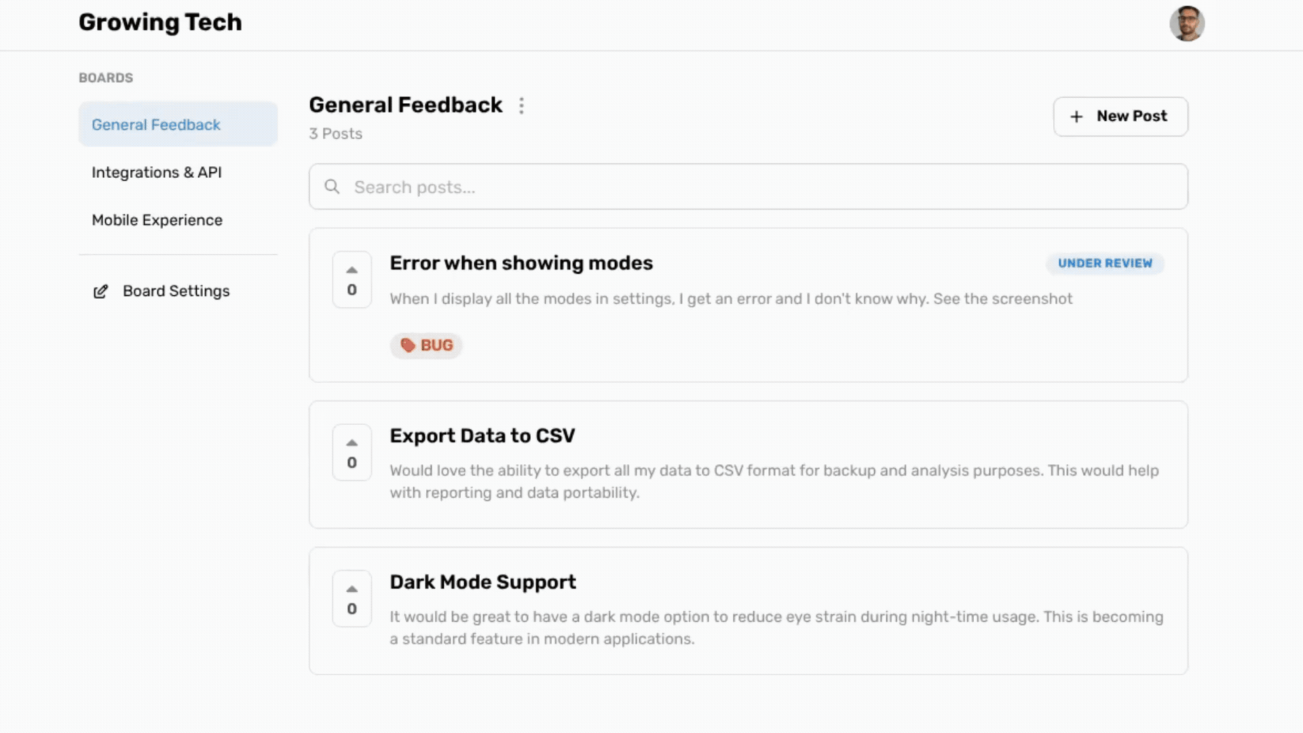Click inside the Search posts field
Image resolution: width=1303 pixels, height=733 pixels.
[x=679, y=187]
